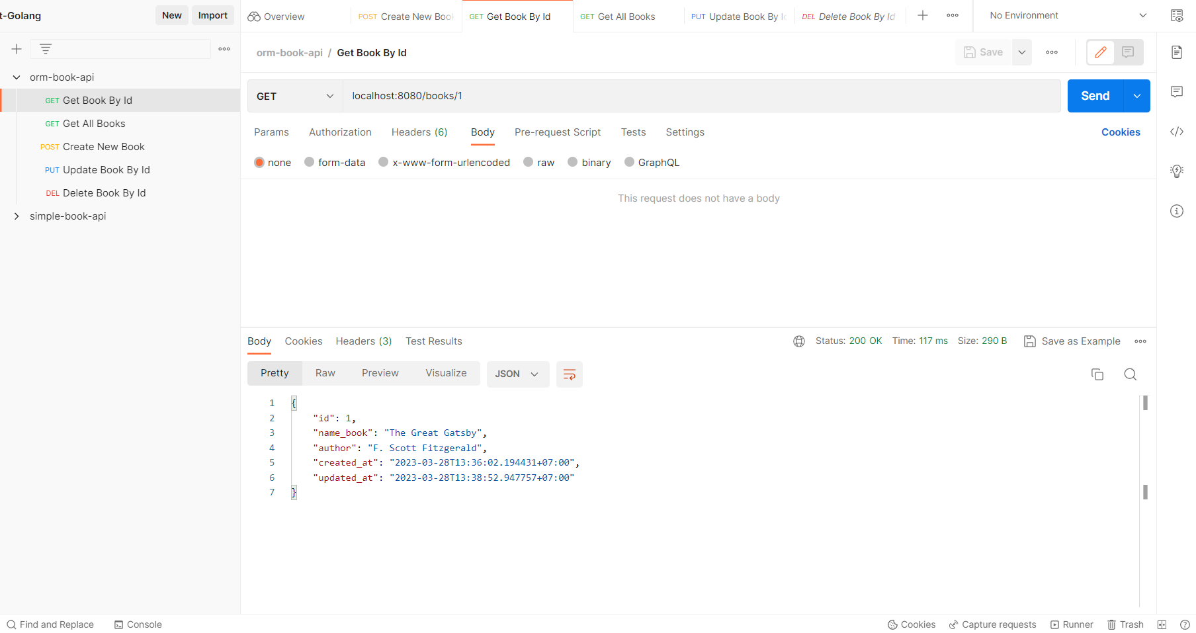This screenshot has height=633, width=1196.
Task: Open environment quick look icon
Action: pyautogui.click(x=1177, y=15)
